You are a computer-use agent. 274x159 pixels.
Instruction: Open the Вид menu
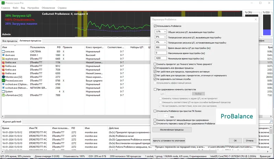[23, 8]
